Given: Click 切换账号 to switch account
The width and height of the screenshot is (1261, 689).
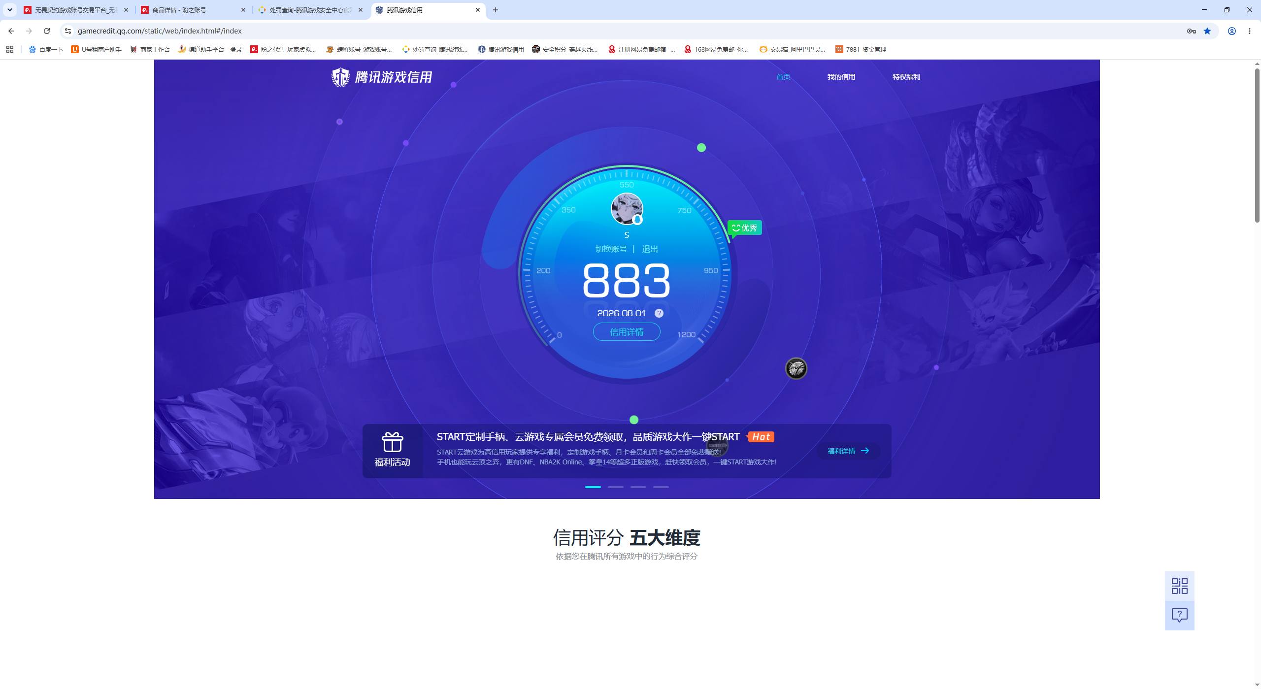Looking at the screenshot, I should (x=611, y=249).
